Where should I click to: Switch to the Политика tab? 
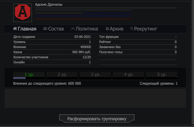(x=87, y=29)
